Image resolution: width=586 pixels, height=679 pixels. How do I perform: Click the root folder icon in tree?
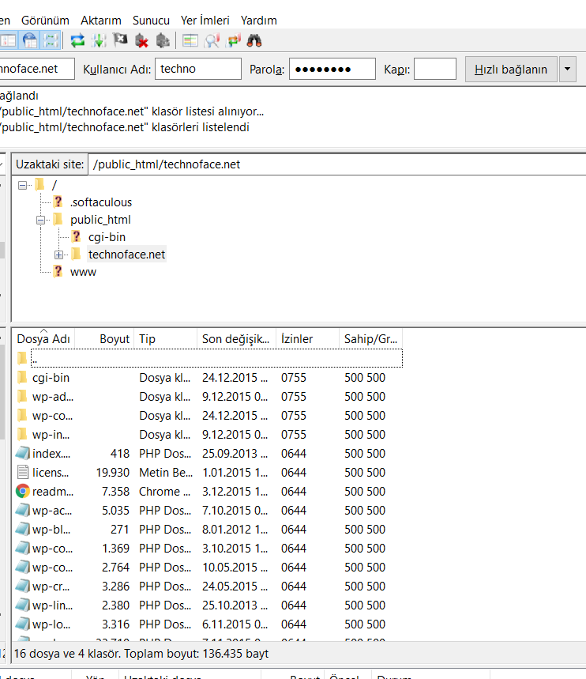[x=39, y=185]
